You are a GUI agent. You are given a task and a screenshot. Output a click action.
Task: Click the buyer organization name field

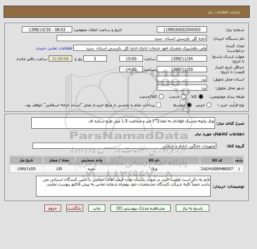pos(132,38)
